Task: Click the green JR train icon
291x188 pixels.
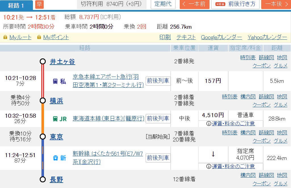Action: click(55, 119)
